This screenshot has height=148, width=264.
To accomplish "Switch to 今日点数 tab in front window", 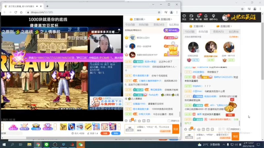I will coord(130,25).
